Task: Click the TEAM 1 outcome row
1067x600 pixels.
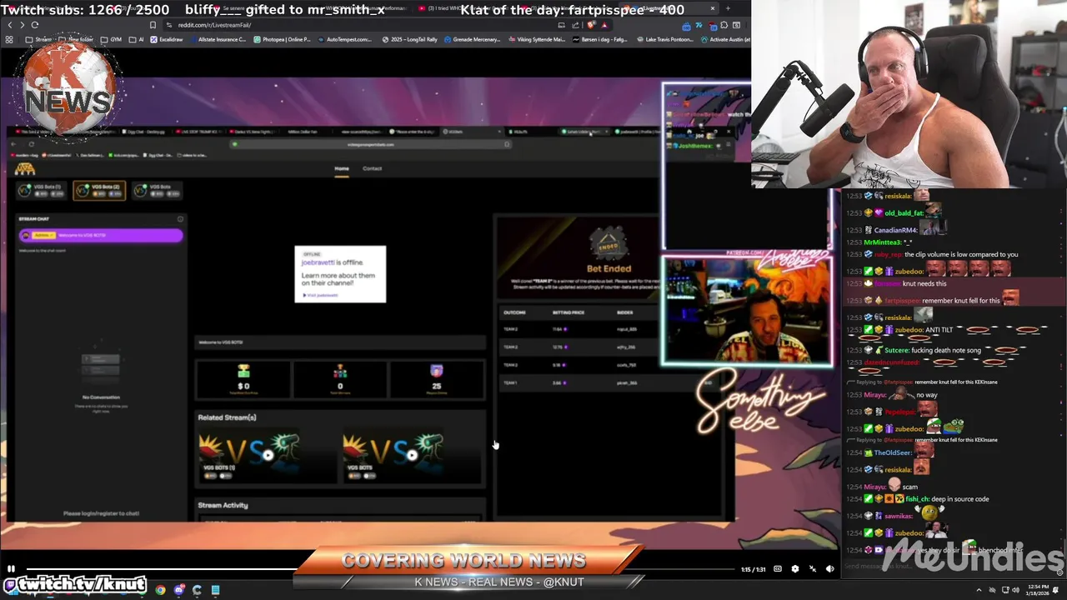Action: [577, 382]
